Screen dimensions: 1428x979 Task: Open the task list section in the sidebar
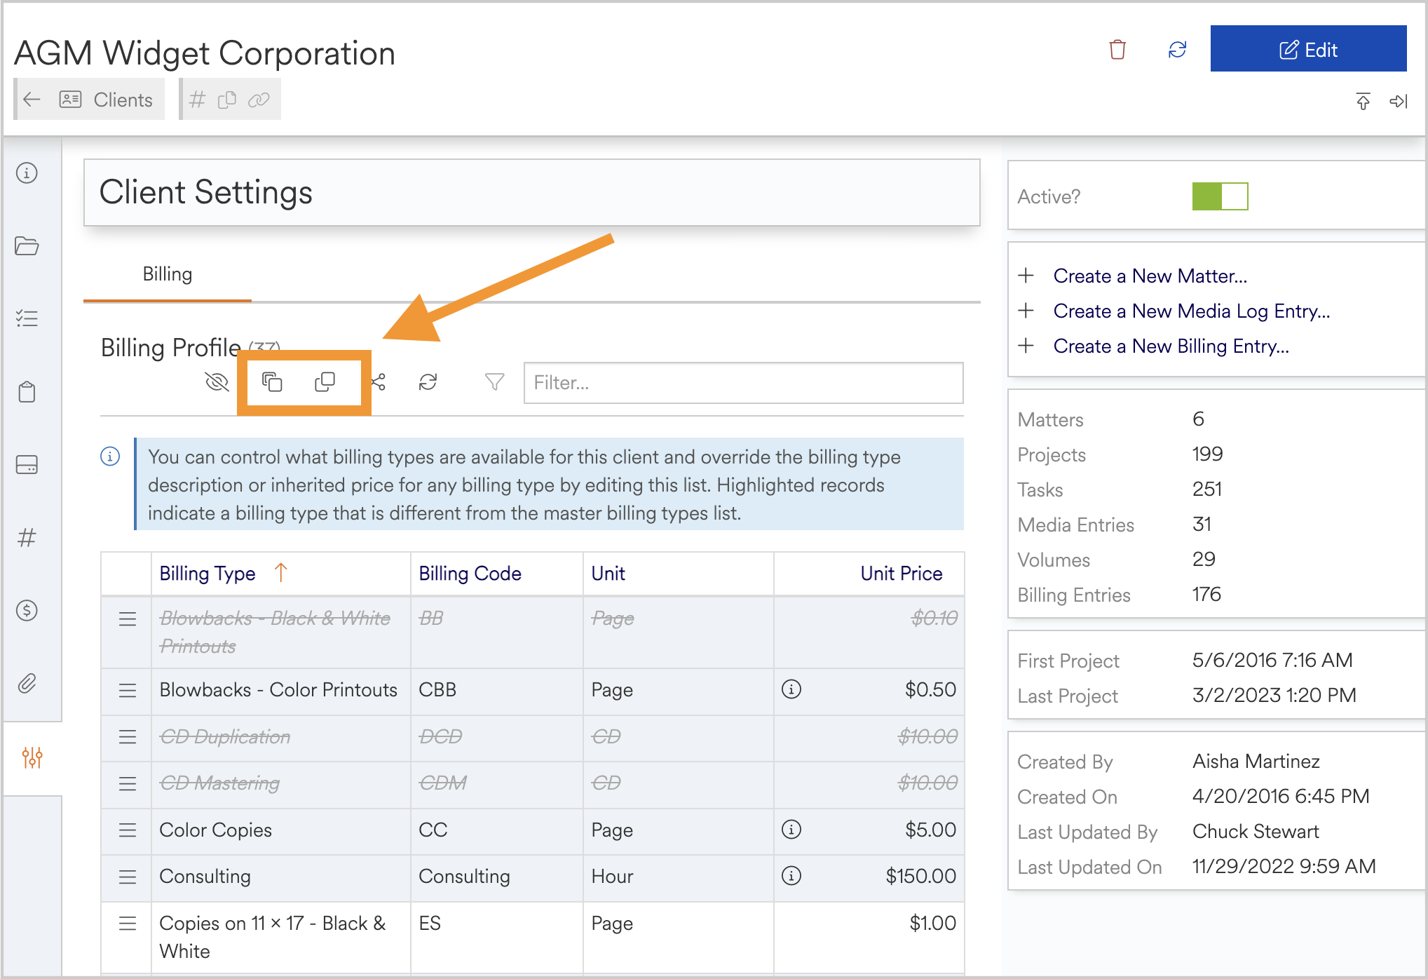pos(27,318)
